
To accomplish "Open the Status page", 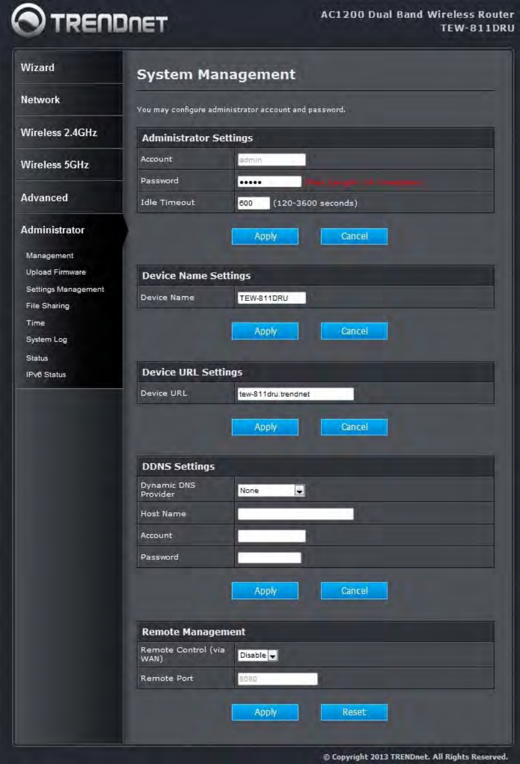I will tap(37, 358).
